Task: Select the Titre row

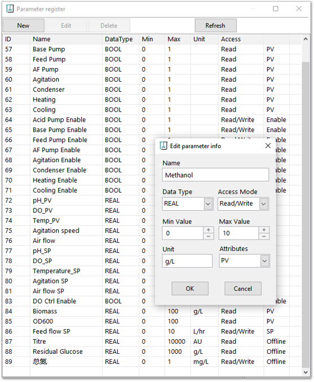Action: [152, 341]
